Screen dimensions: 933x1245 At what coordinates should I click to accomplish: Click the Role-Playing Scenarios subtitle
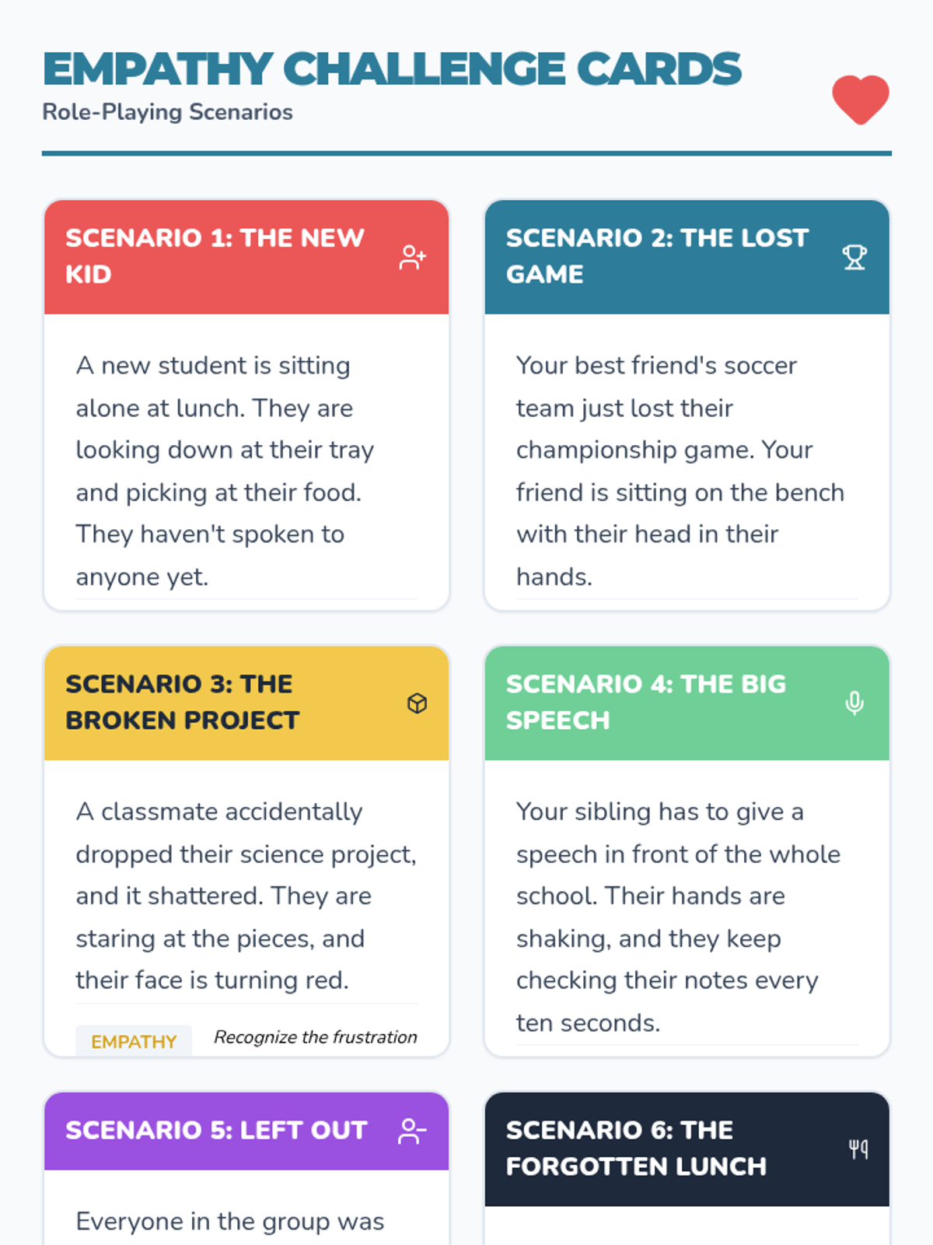click(167, 112)
